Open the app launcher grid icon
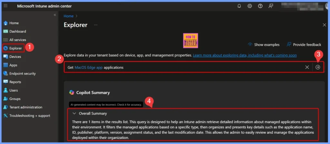 click(6, 6)
